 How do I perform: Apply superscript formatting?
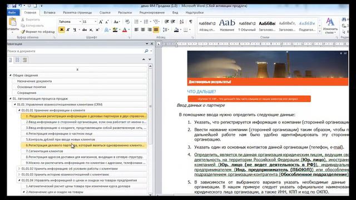97,29
